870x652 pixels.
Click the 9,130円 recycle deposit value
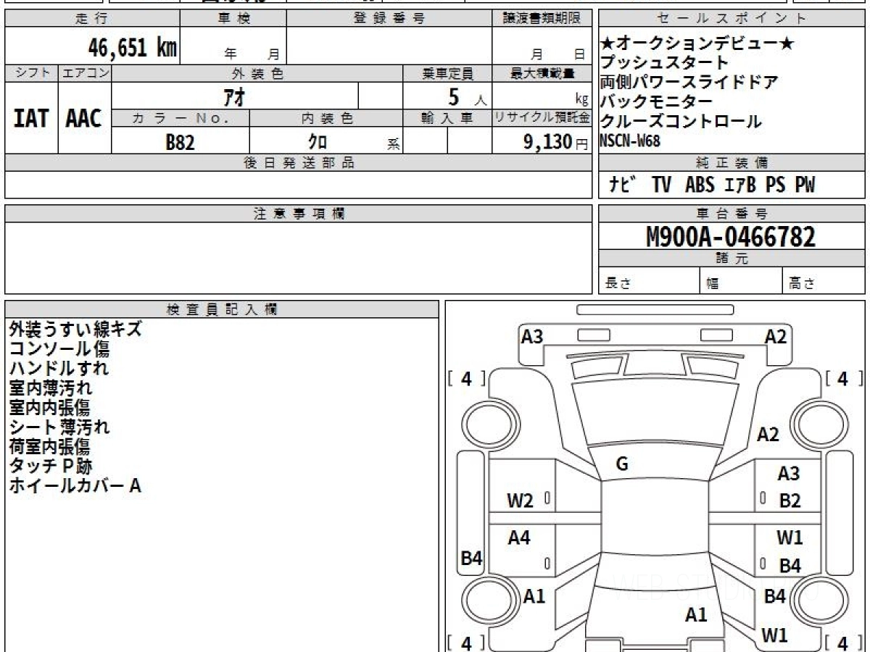[x=556, y=142]
